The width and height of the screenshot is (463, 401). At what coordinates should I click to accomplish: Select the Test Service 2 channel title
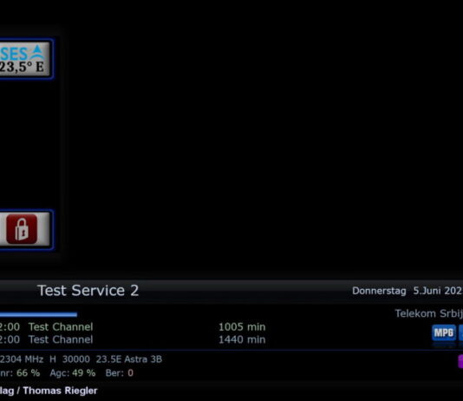pyautogui.click(x=88, y=291)
